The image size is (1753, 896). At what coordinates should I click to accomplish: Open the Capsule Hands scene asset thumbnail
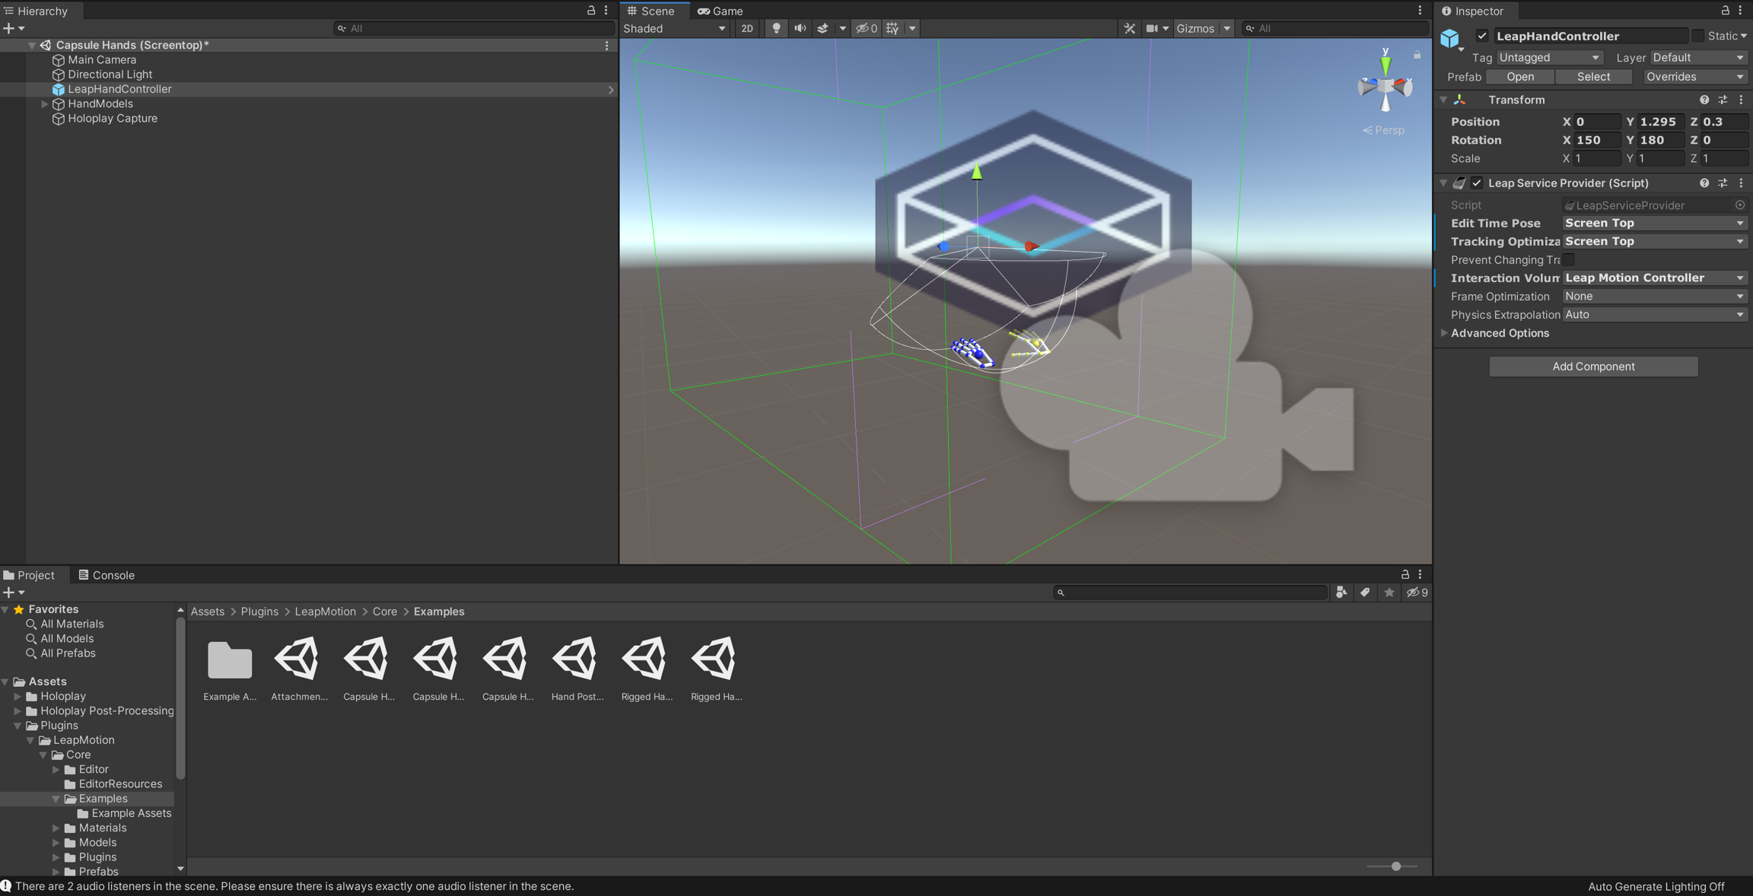[x=368, y=659]
